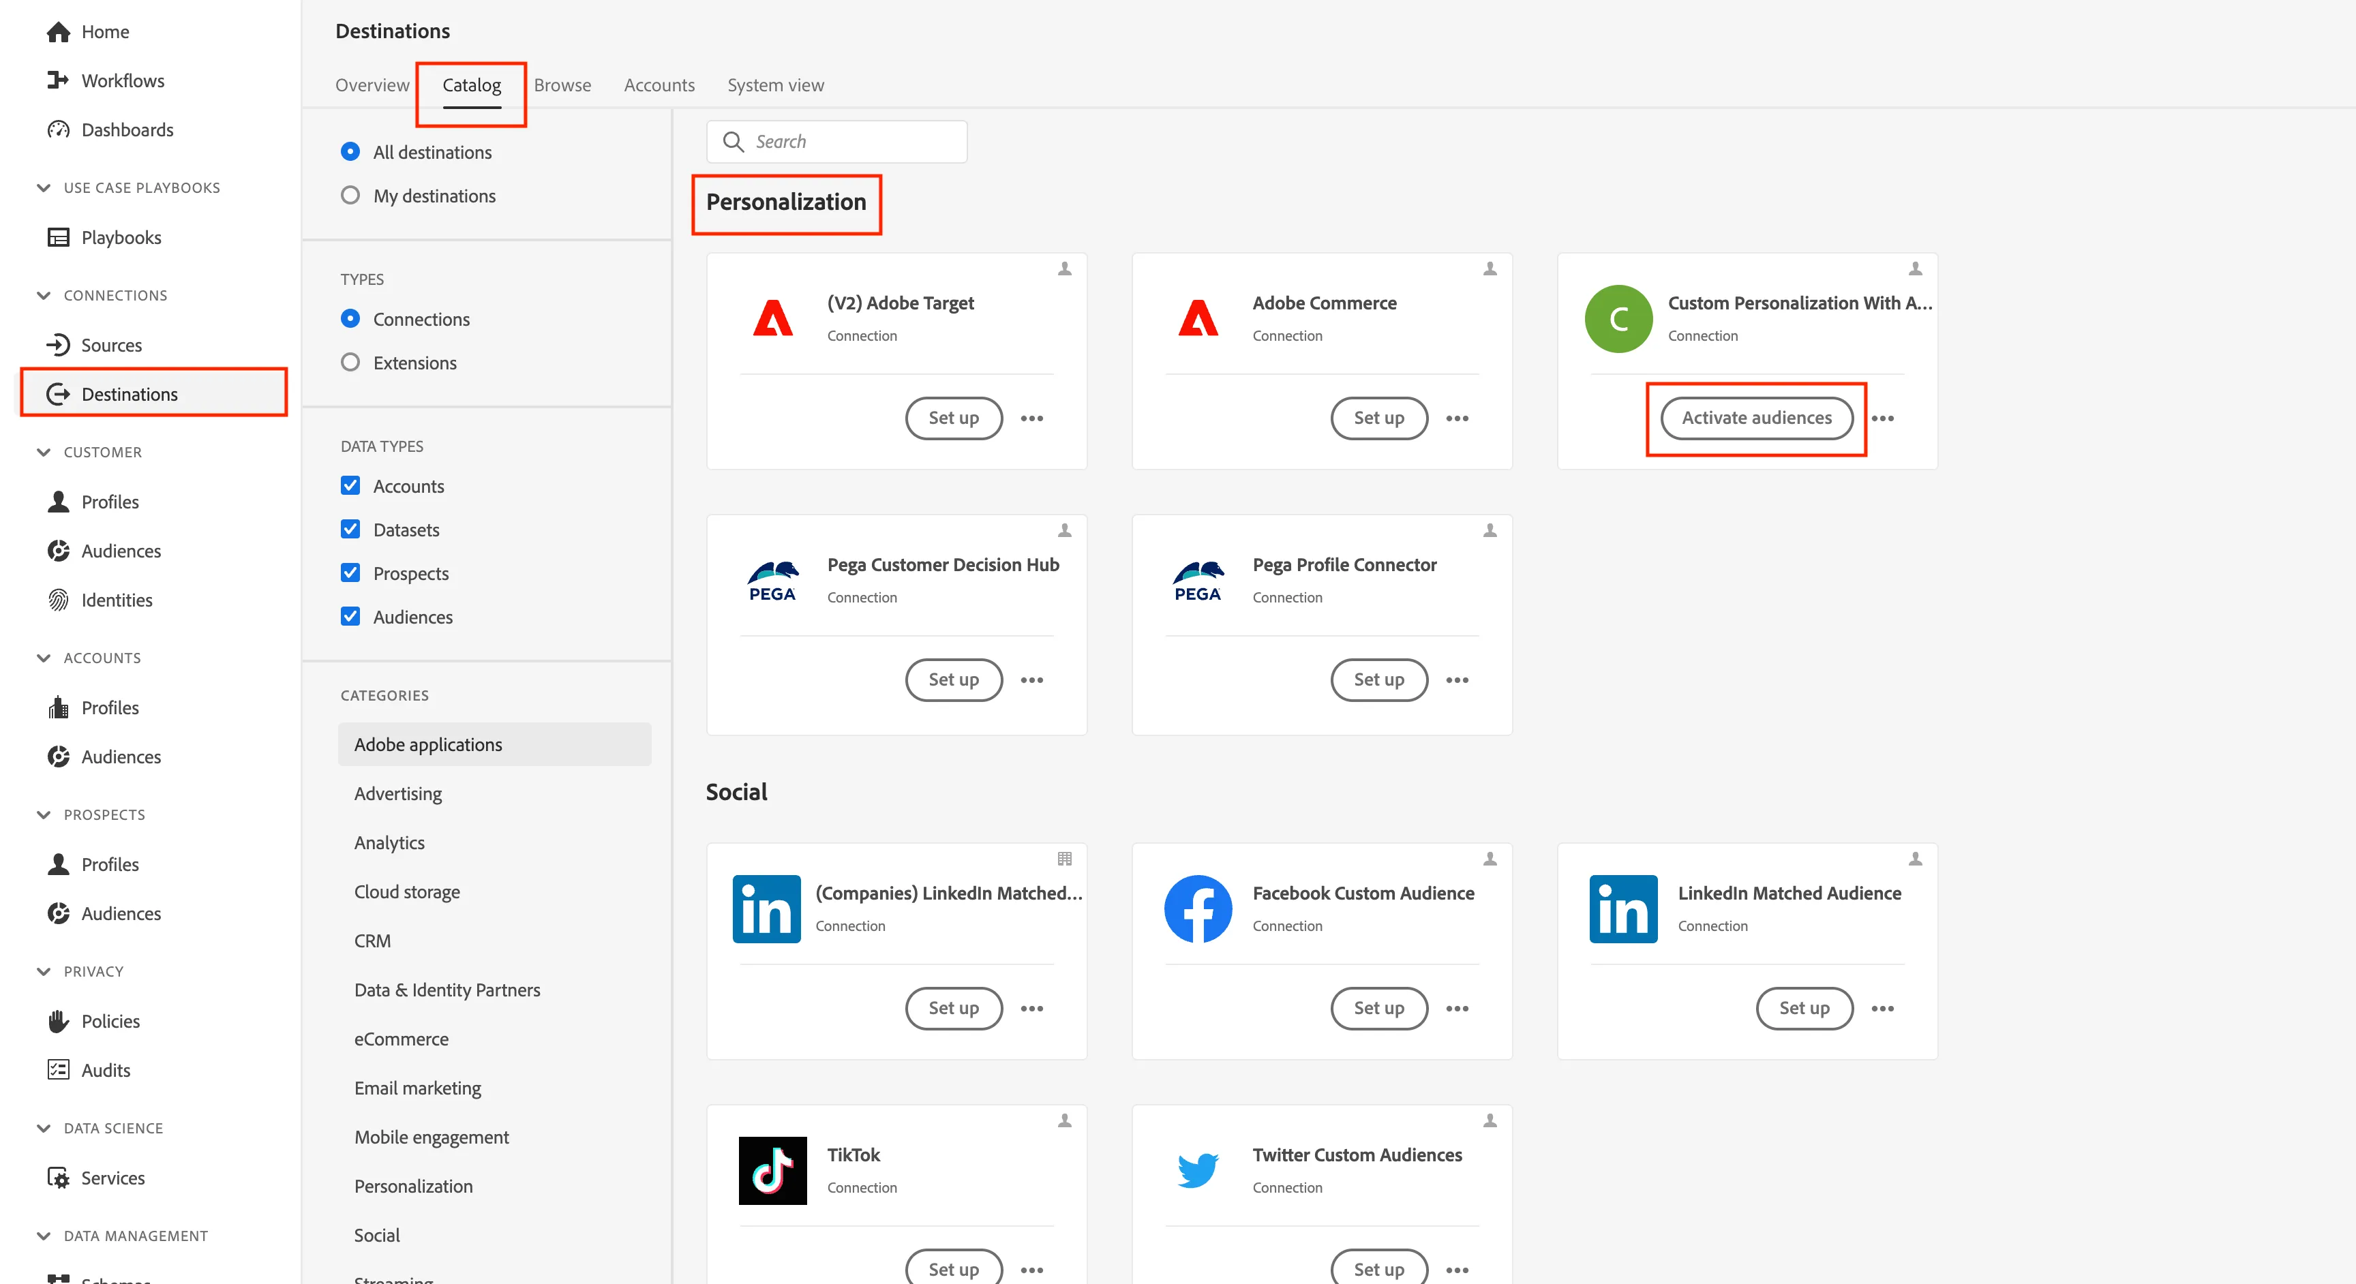Open Playbooks via its icon

[x=59, y=237]
